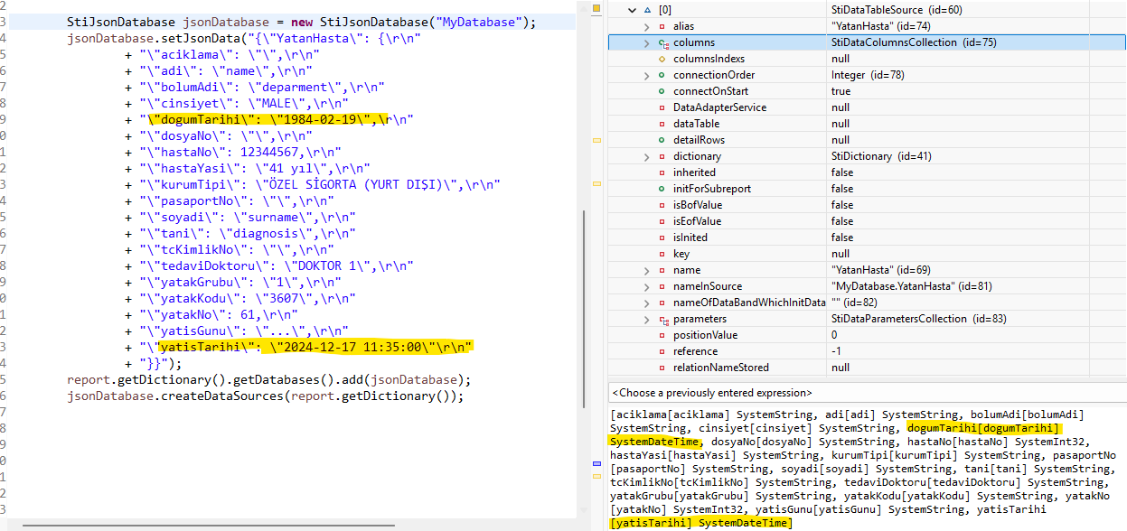Click the collection icon next to parameters
Image resolution: width=1127 pixels, height=531 pixels.
662,319
